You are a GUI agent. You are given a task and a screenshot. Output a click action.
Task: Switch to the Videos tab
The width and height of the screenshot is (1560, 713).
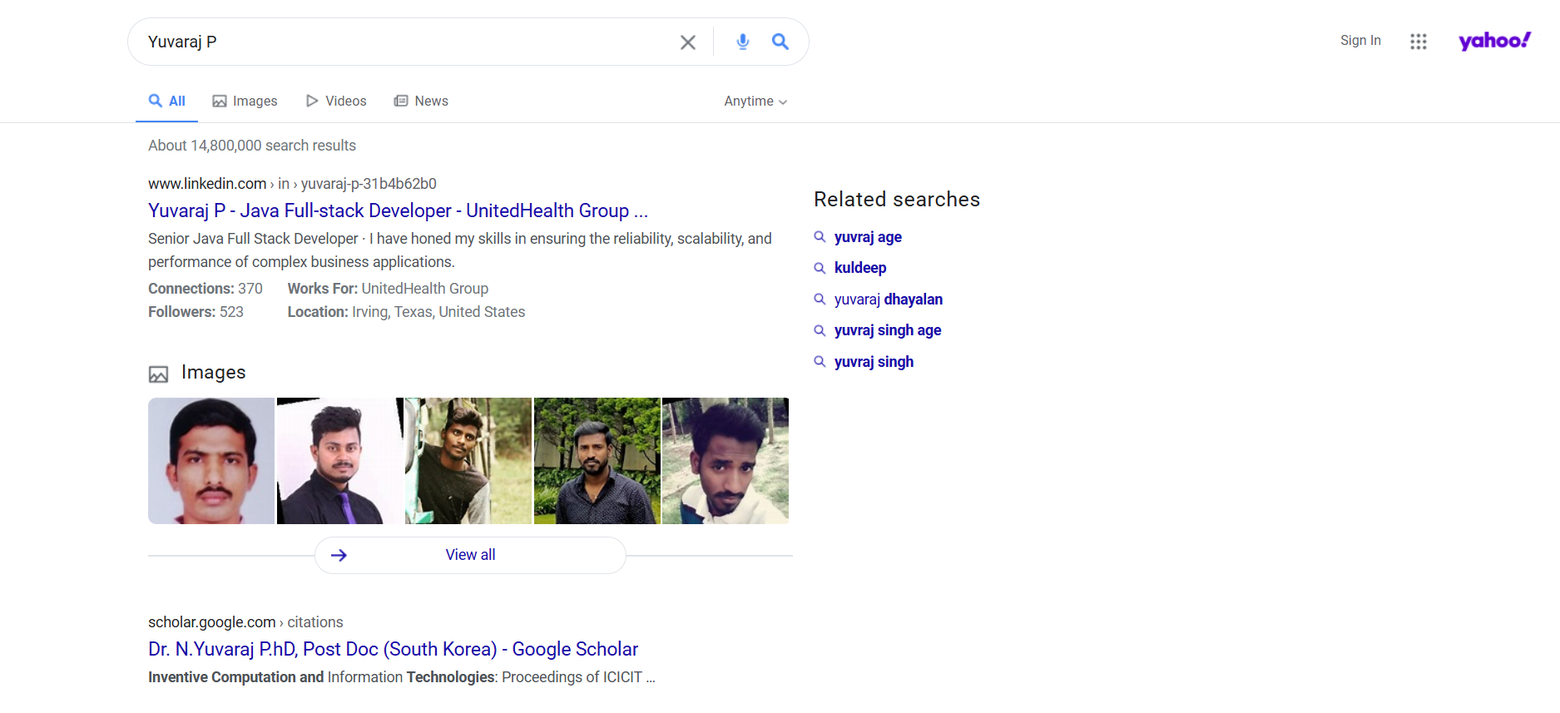(336, 101)
